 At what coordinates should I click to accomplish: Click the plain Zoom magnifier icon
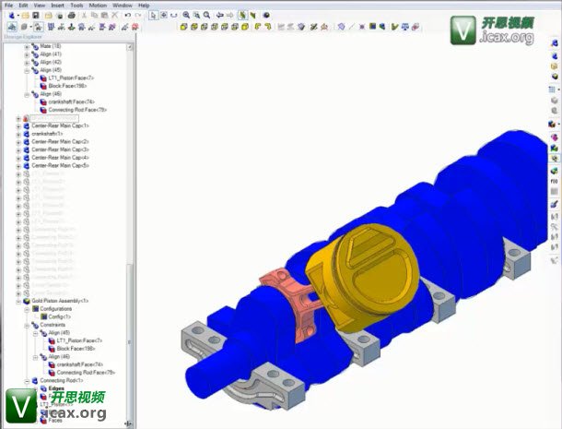[206, 15]
